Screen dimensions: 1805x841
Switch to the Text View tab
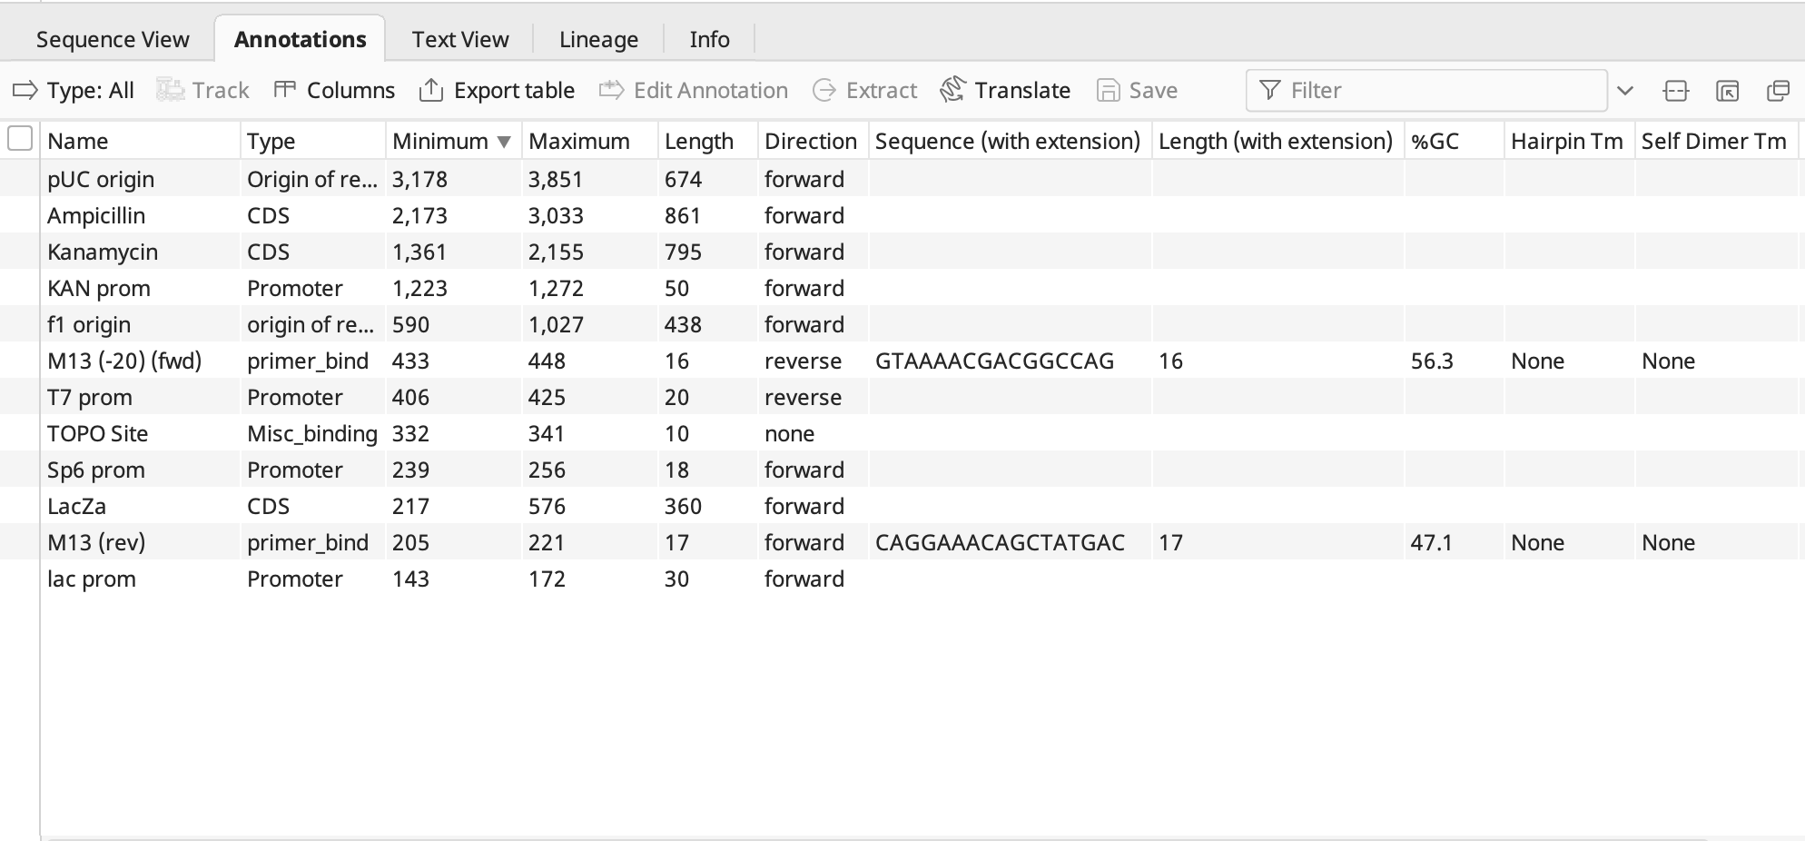(x=459, y=40)
